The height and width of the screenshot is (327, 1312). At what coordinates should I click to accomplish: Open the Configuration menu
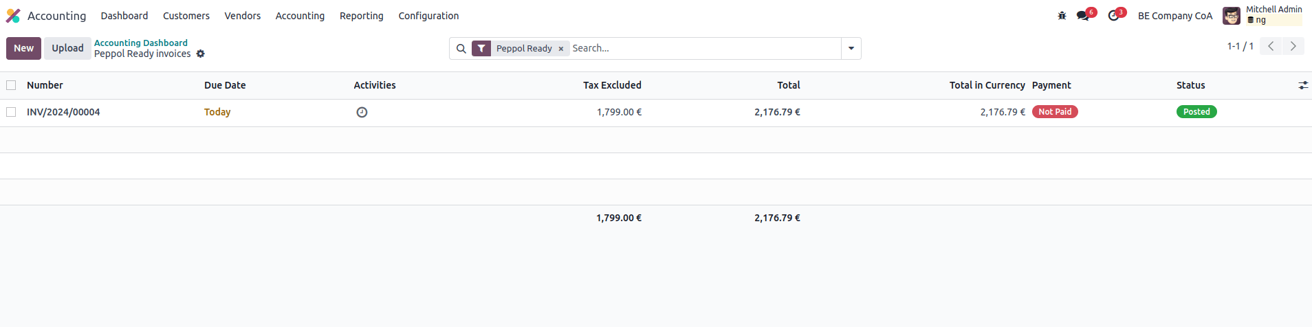428,16
